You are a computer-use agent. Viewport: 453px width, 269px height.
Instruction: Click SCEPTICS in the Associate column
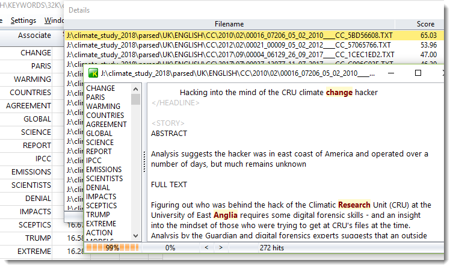[x=35, y=225]
